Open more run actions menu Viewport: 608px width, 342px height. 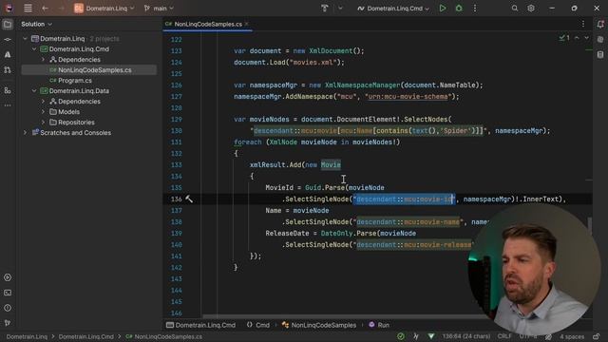click(475, 9)
